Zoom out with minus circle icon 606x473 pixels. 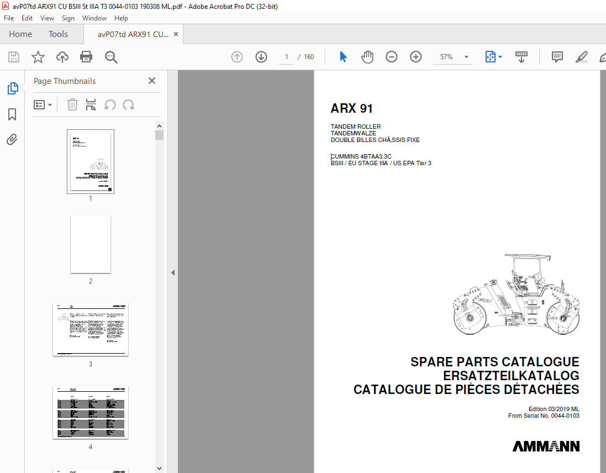pyautogui.click(x=392, y=57)
